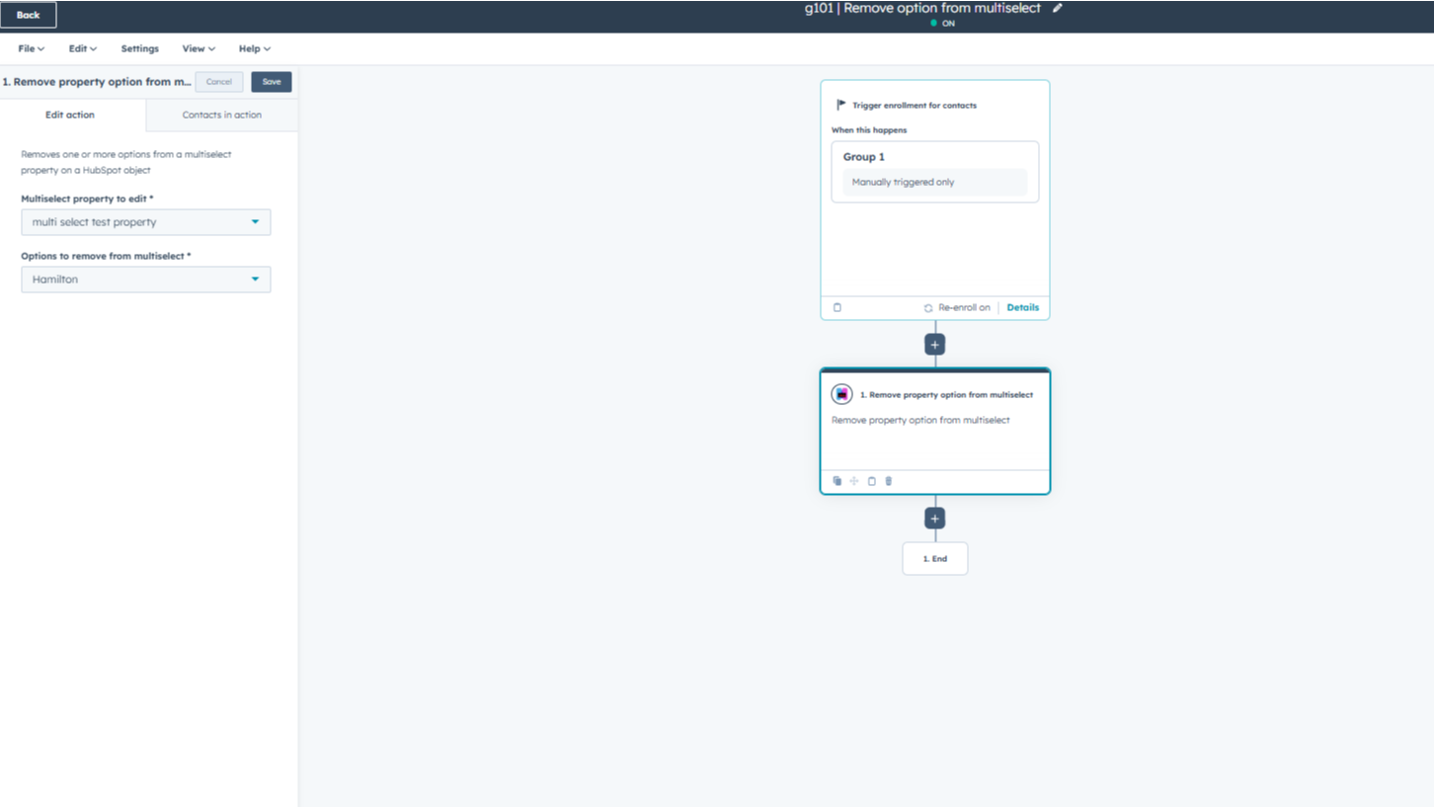Select the Manually triggered only box
1434x807 pixels.
click(x=934, y=182)
